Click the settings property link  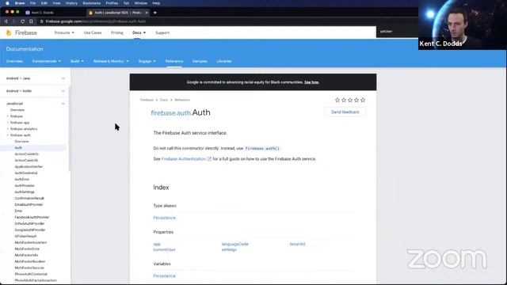[x=229, y=250]
